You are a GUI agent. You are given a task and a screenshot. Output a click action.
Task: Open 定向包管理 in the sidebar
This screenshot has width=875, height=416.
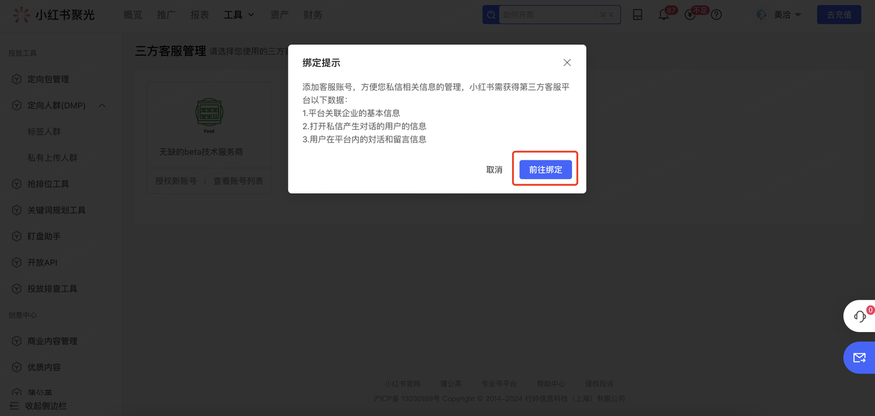(48, 79)
